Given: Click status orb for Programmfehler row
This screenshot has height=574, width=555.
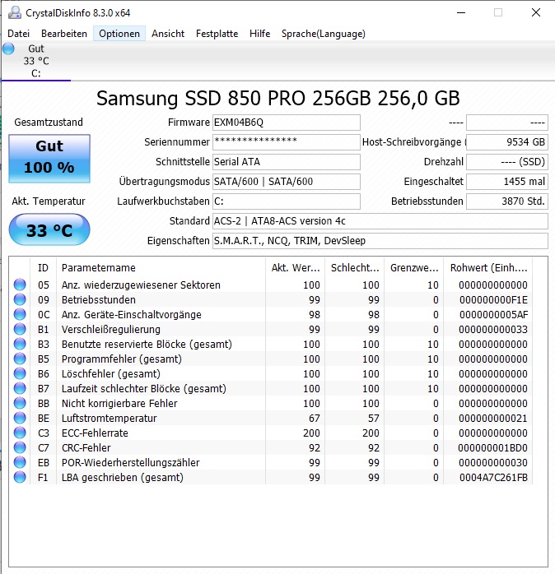Looking at the screenshot, I should 20,359.
